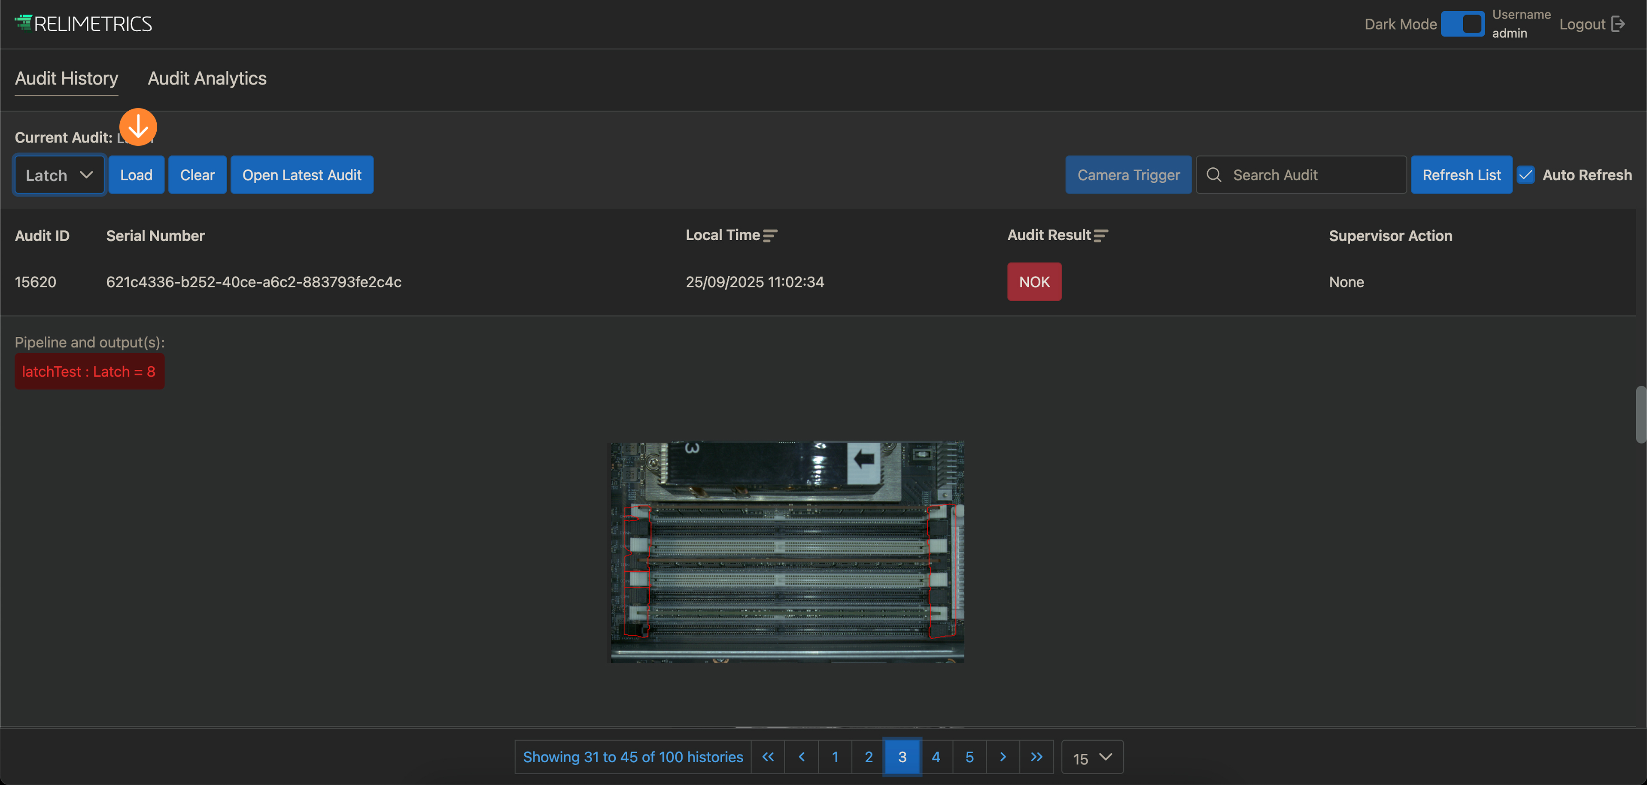The height and width of the screenshot is (785, 1647).
Task: Go to first page of histories
Action: pos(768,757)
